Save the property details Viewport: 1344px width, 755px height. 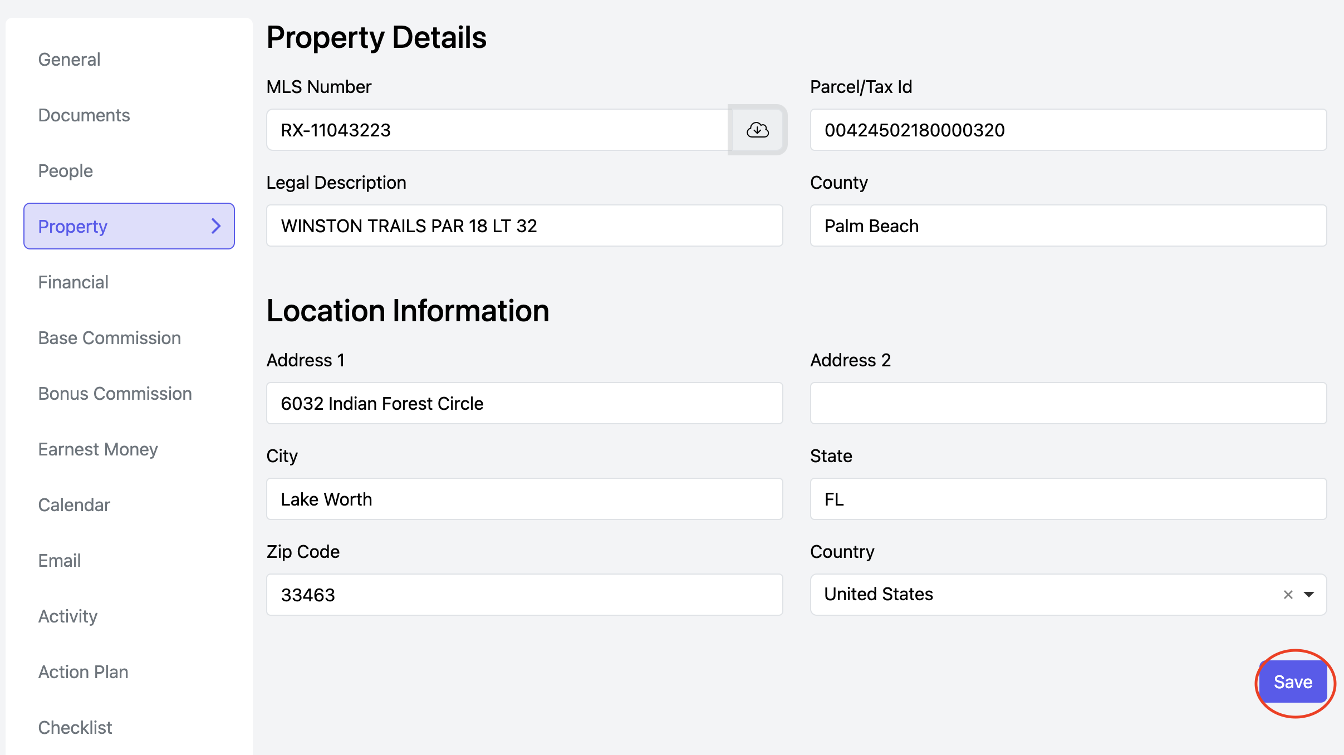coord(1293,682)
